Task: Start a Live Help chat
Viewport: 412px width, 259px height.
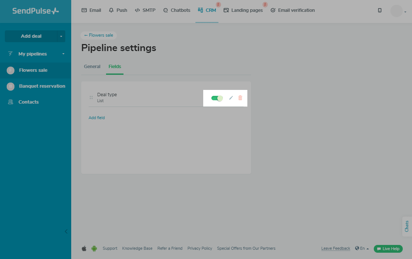Action: click(x=388, y=249)
